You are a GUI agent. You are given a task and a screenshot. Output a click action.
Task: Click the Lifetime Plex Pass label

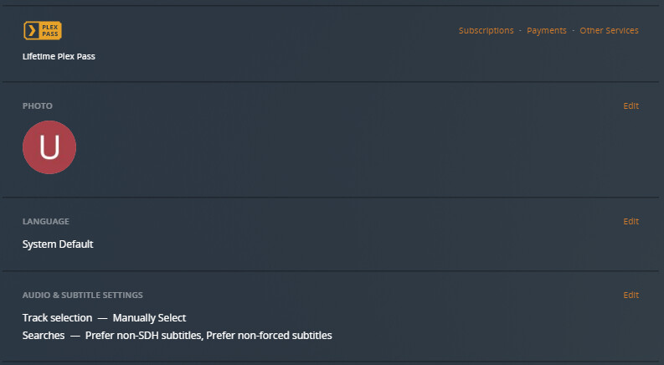(59, 57)
